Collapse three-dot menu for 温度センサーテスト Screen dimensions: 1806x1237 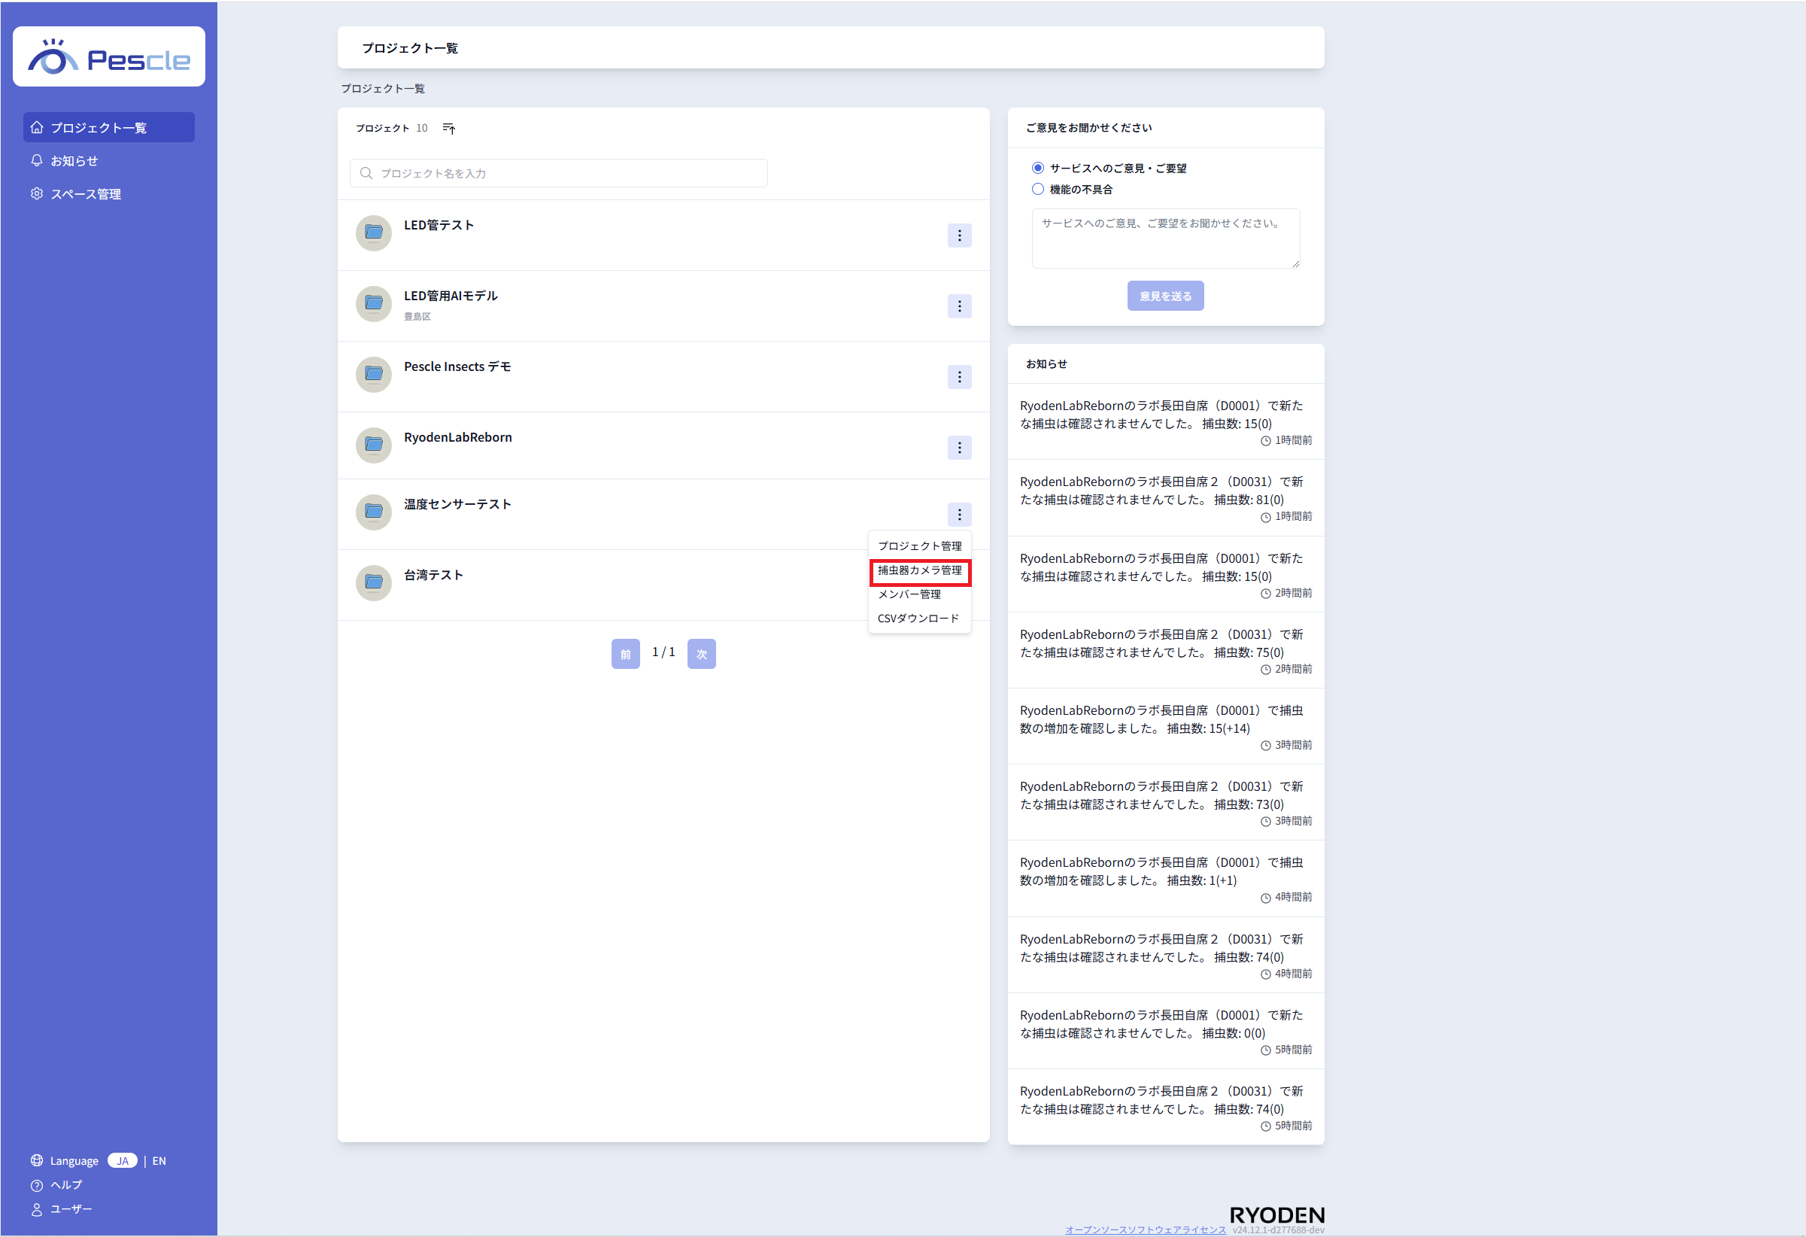click(x=959, y=515)
